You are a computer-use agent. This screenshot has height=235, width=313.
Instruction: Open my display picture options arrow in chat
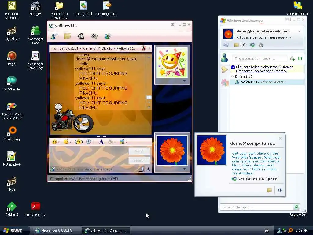pyautogui.click(x=184, y=169)
